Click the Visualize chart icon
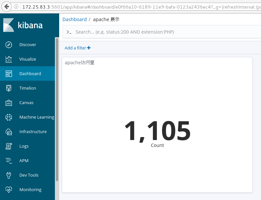This screenshot has height=200, width=261. [x=9, y=59]
